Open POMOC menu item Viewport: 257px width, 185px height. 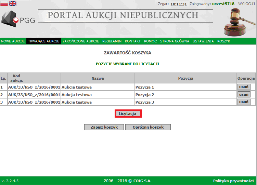[x=151, y=41]
